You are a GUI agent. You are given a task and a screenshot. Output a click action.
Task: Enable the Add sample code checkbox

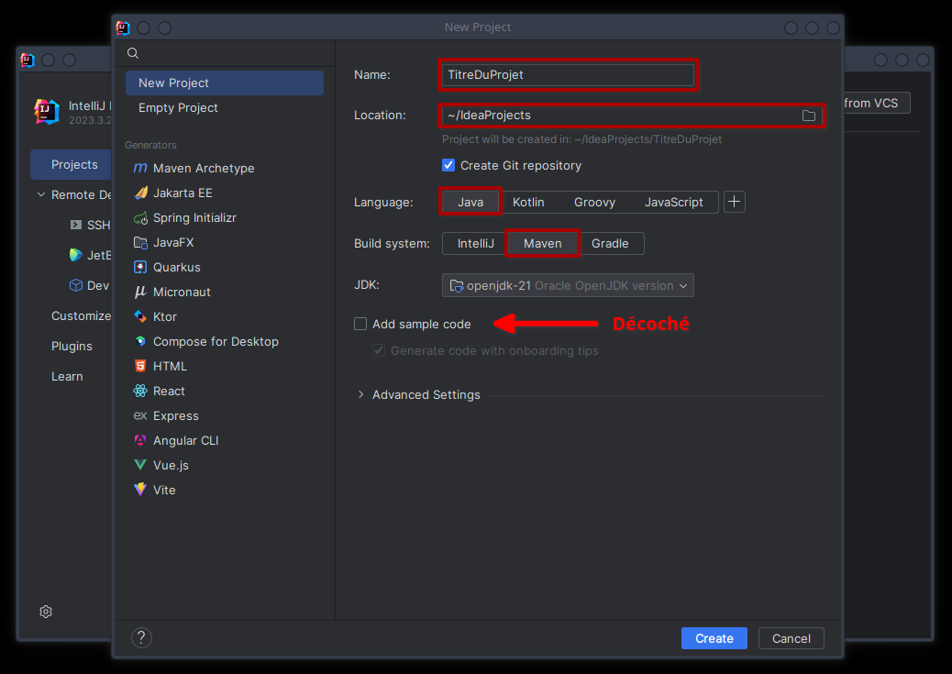point(360,324)
